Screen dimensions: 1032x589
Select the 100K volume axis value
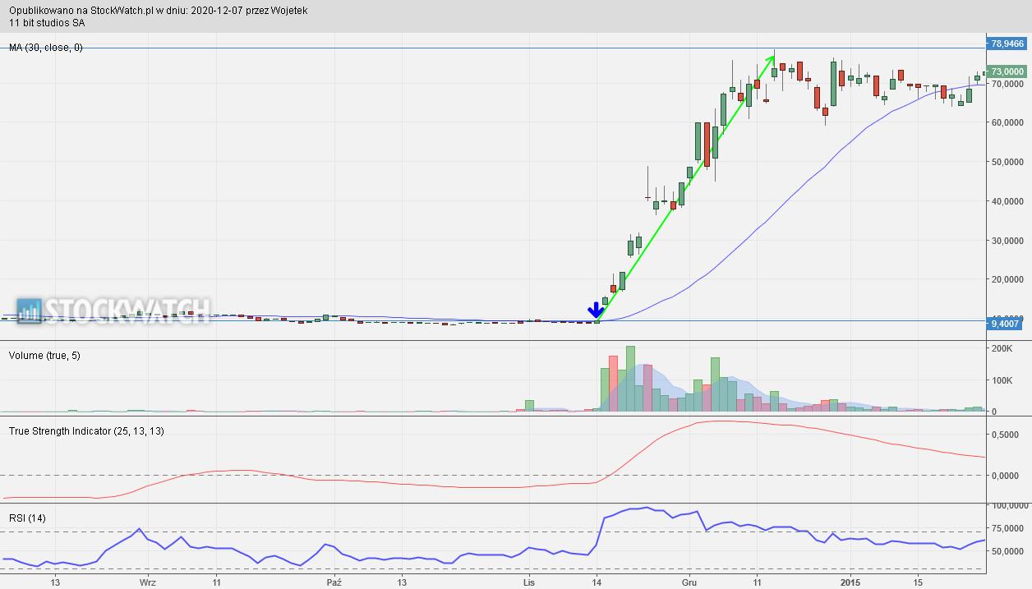click(1001, 380)
